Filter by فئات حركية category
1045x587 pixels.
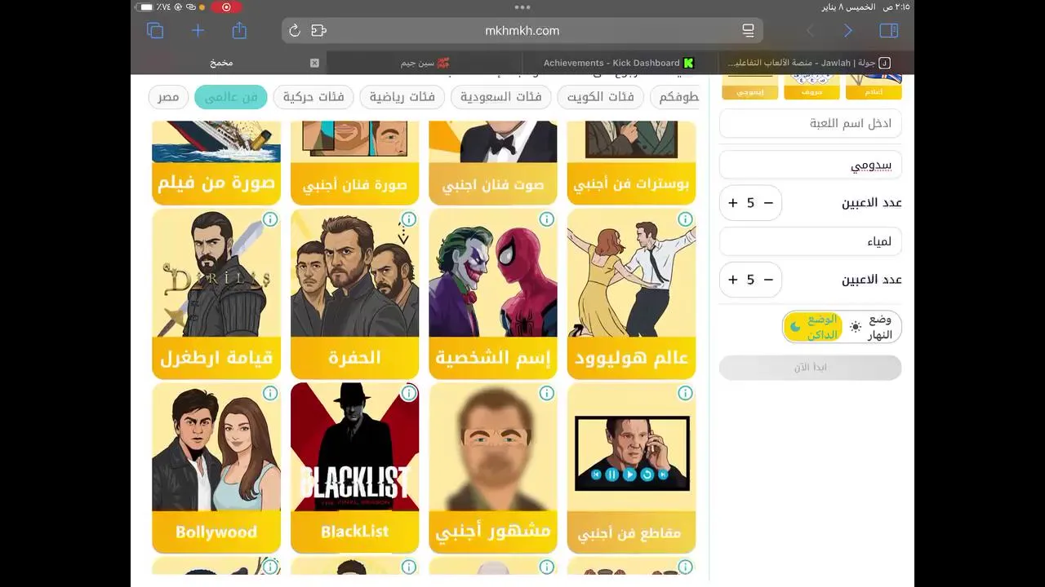313,97
